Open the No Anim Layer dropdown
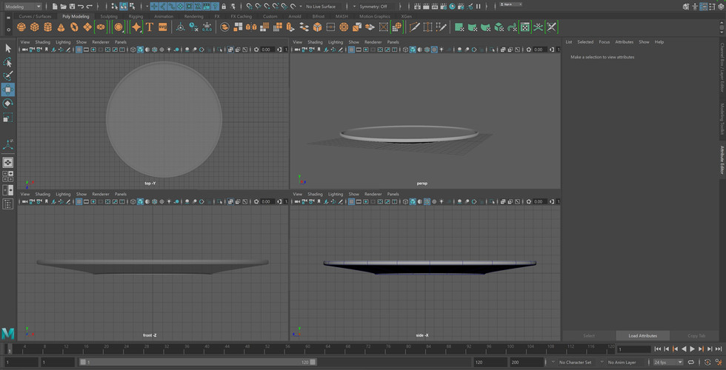Viewport: 726px width, 370px height. point(622,362)
